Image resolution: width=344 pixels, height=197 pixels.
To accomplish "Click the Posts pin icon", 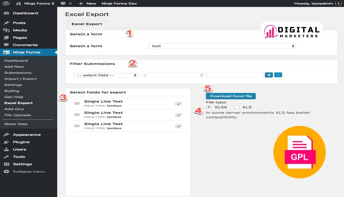I will point(7,23).
